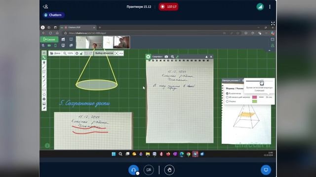
Task: Open settings gear of the smartphone window
Action: [x=148, y=57]
